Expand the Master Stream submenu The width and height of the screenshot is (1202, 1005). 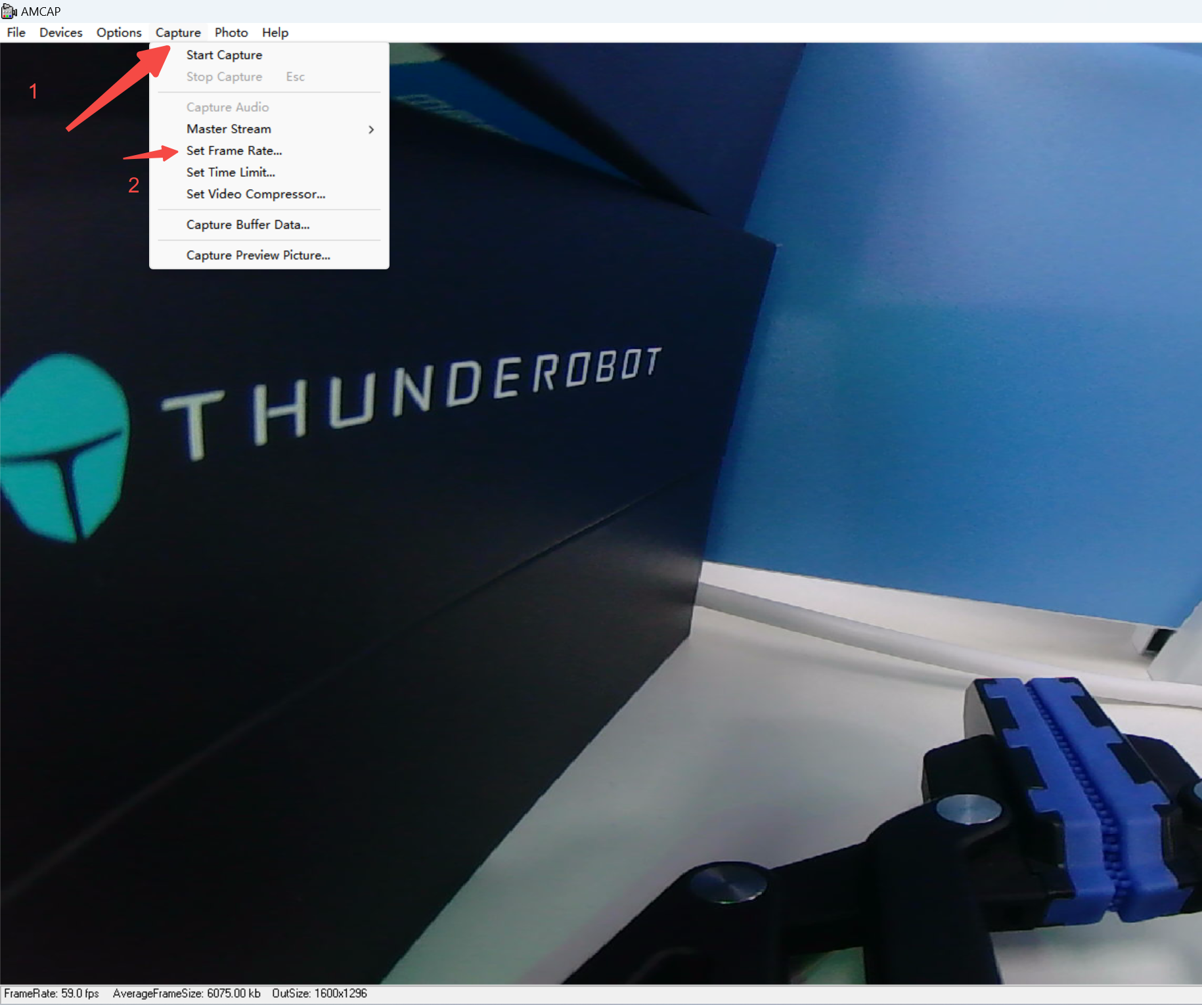tap(269, 129)
